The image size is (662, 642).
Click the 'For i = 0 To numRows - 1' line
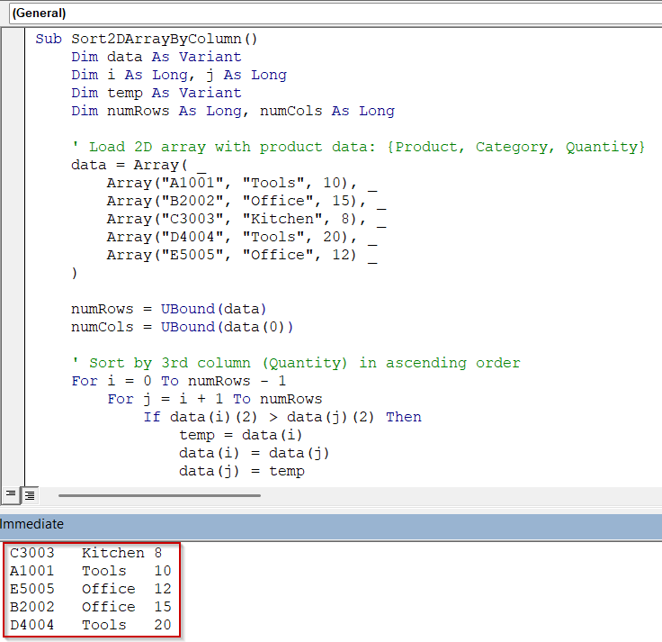(178, 381)
